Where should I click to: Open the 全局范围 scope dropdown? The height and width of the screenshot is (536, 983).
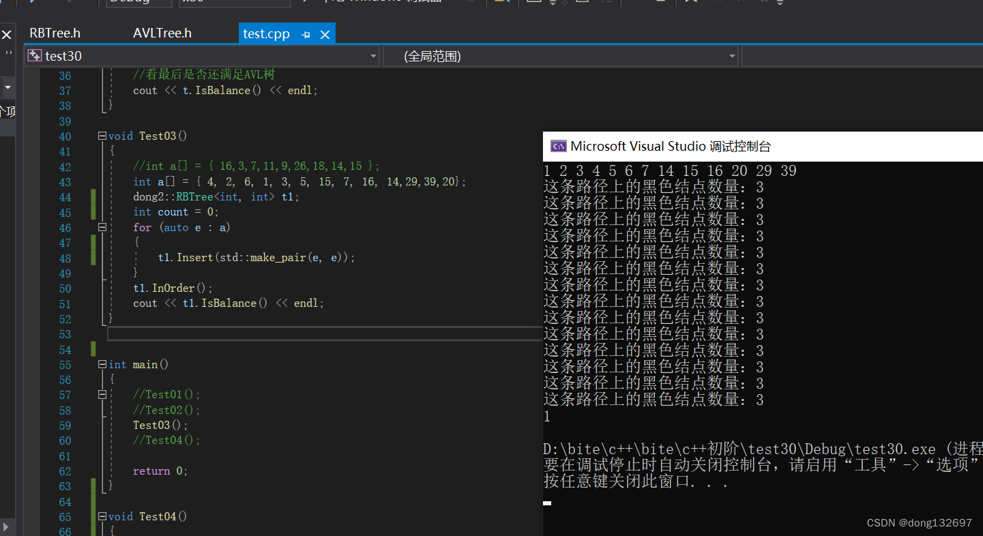point(732,57)
